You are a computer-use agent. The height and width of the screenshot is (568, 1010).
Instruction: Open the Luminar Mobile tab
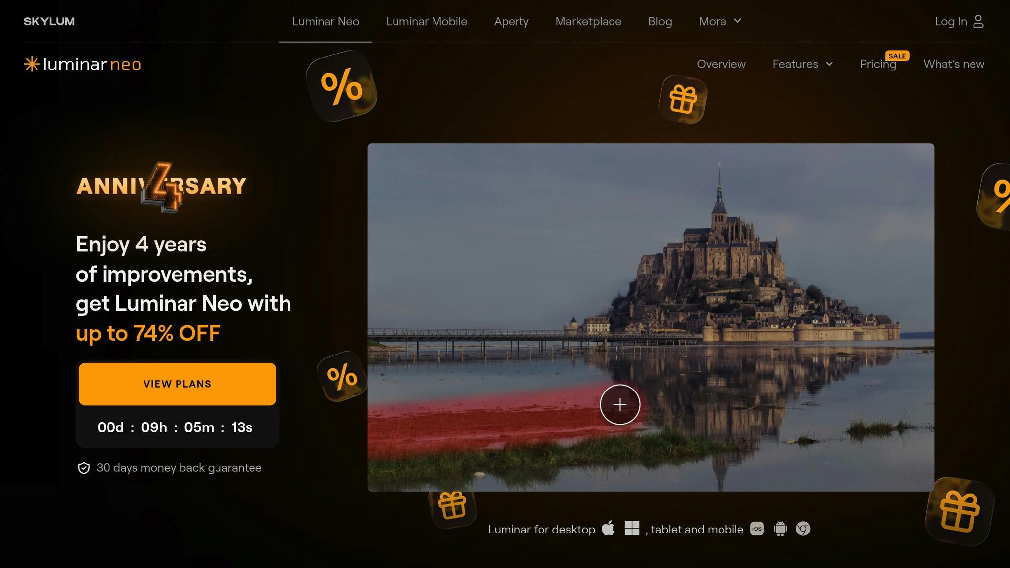point(427,21)
